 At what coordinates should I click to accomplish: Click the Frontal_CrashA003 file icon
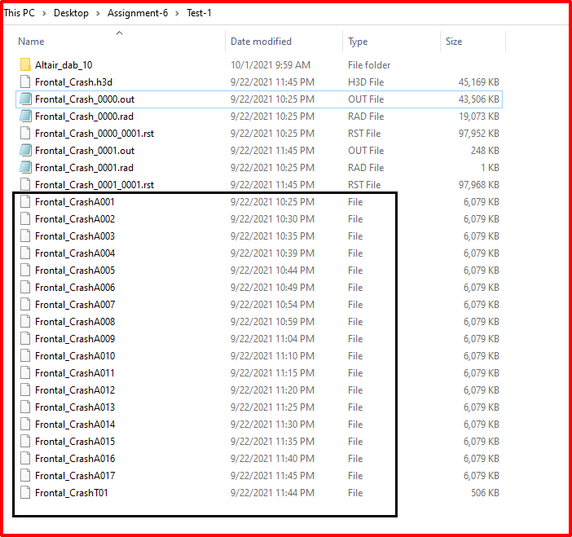point(25,236)
